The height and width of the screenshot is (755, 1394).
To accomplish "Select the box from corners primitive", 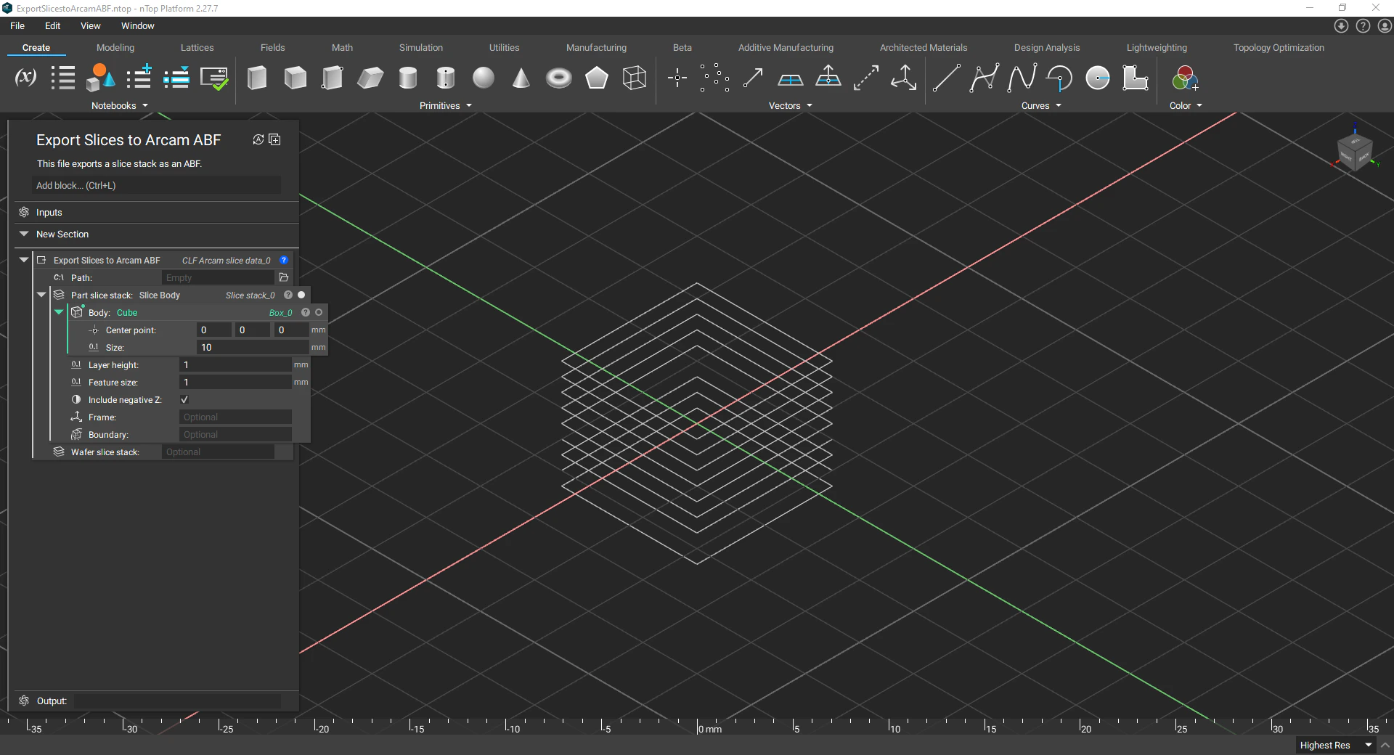I will [333, 78].
